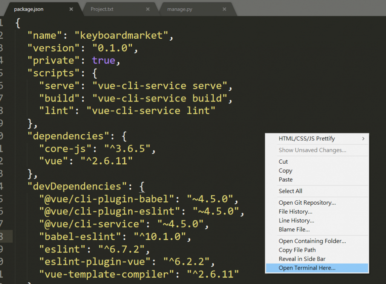Choose Copy File Path entry

(317, 250)
